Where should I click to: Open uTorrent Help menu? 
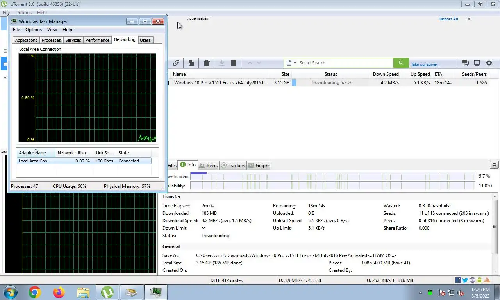coord(42,12)
